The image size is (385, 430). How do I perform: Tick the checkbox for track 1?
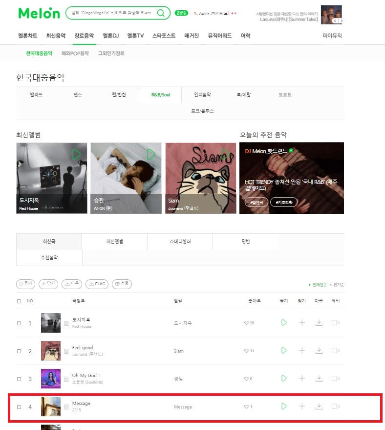[19, 323]
